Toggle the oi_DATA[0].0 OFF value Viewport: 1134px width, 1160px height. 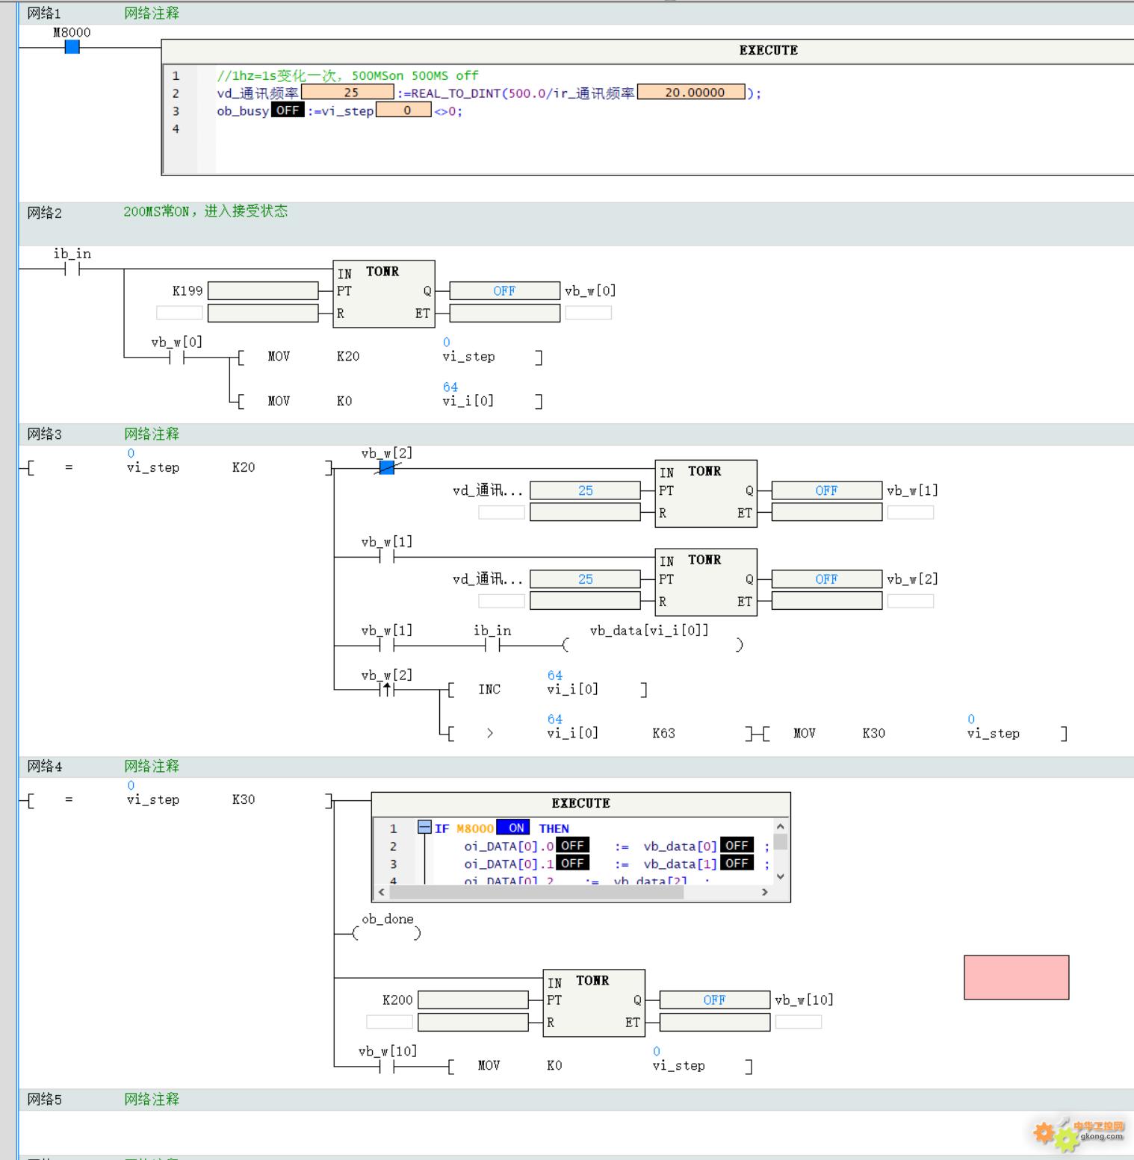coord(572,846)
